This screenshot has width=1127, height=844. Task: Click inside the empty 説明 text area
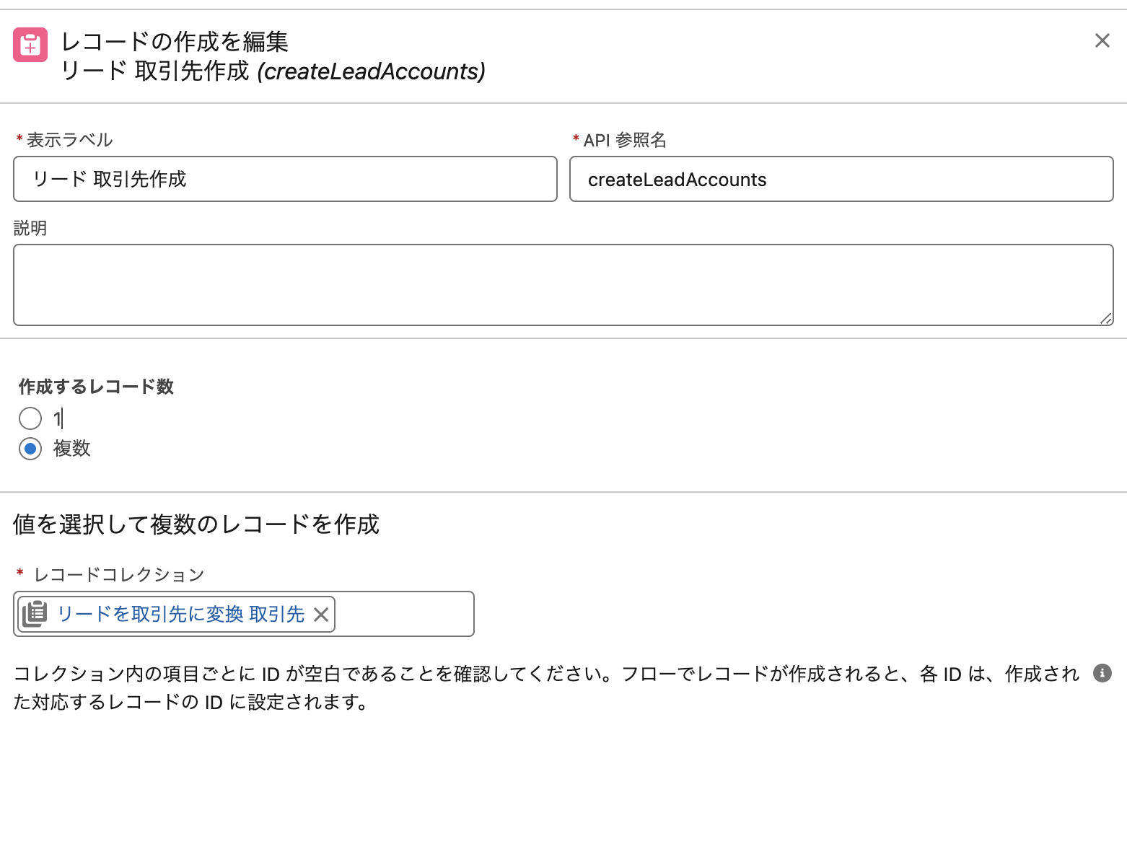tap(563, 283)
